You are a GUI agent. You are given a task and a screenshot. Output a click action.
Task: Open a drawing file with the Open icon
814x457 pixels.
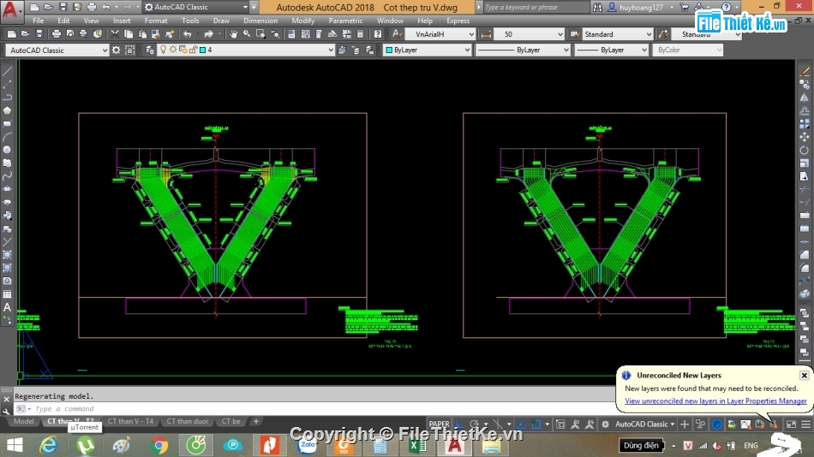[25, 34]
